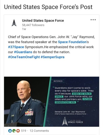Click the 58,447 followers text
103x135 pixels.
33,25
